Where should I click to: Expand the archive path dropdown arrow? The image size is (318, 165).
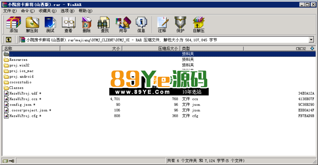(x=311, y=40)
